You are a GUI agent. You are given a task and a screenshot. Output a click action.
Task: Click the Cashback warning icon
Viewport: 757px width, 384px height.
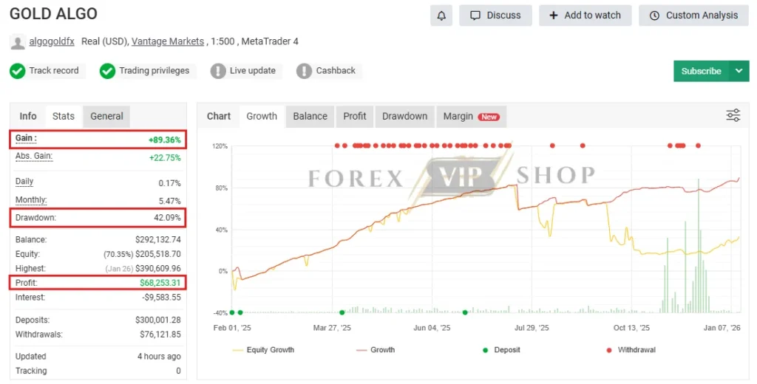[x=304, y=71]
